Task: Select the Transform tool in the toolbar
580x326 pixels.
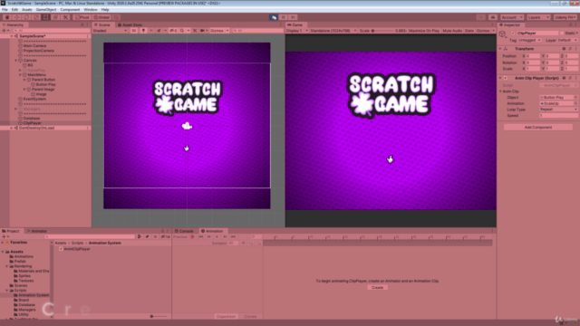Action: [55, 17]
